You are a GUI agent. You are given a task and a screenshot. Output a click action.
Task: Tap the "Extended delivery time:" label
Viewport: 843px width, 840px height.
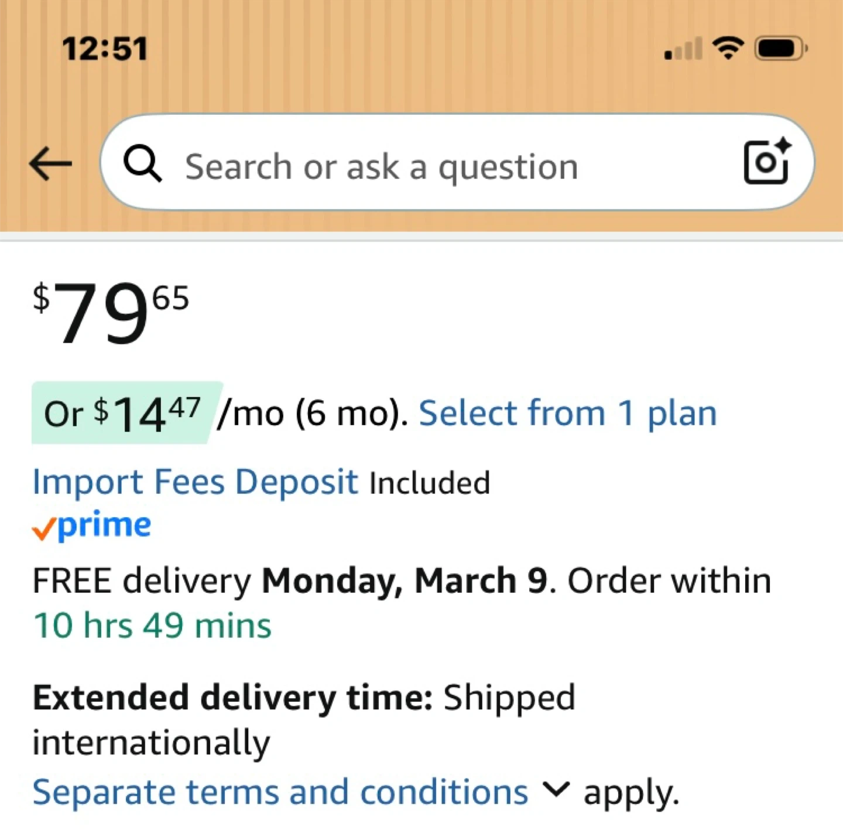point(232,697)
